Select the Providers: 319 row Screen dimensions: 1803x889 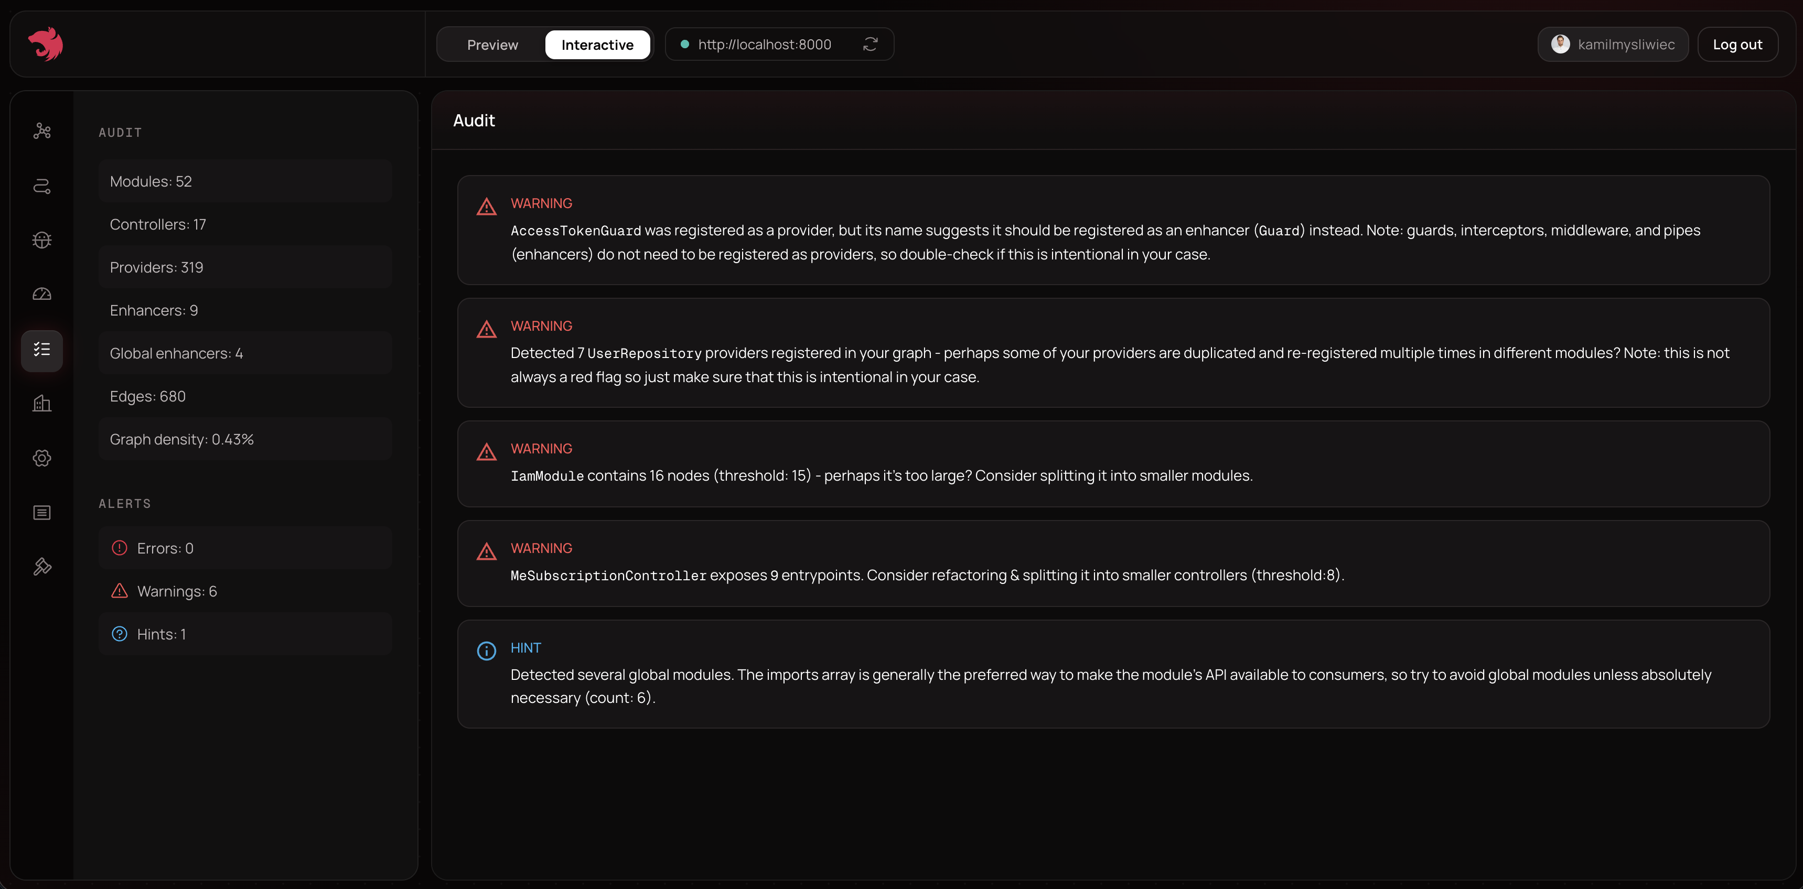[x=245, y=267]
